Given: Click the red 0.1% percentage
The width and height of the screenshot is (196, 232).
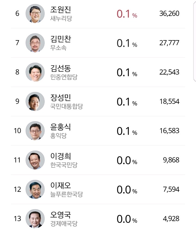Looking at the screenshot, I should (x=127, y=14).
